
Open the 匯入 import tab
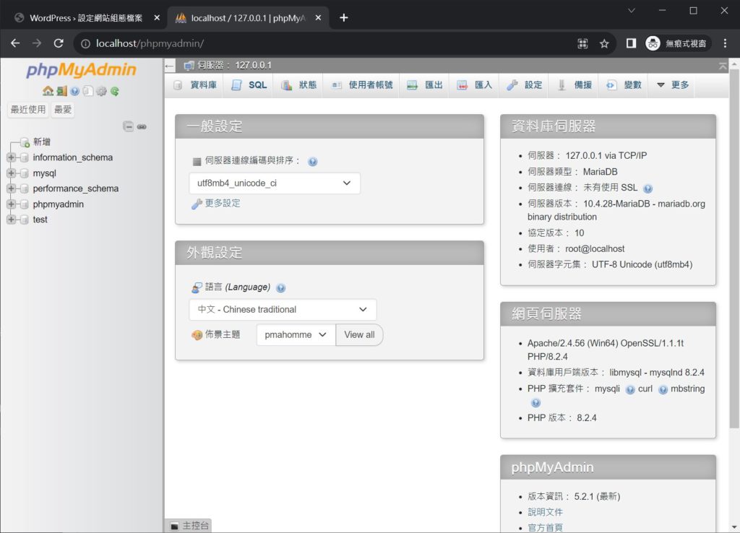coord(474,85)
